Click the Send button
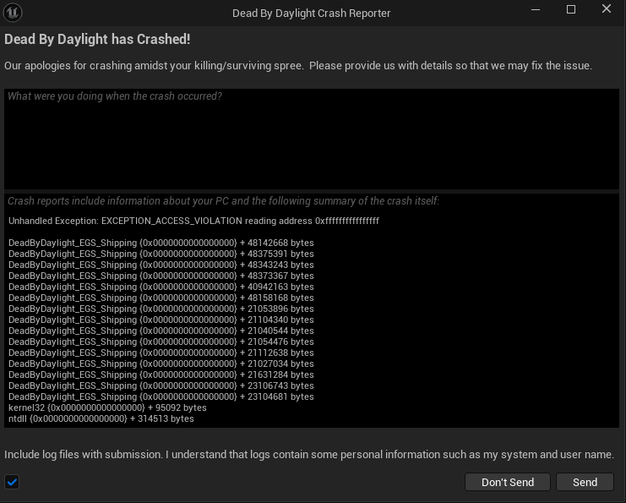 tap(585, 482)
